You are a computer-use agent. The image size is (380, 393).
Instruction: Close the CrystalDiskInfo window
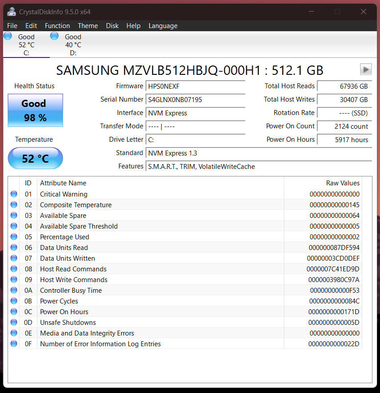[364, 12]
